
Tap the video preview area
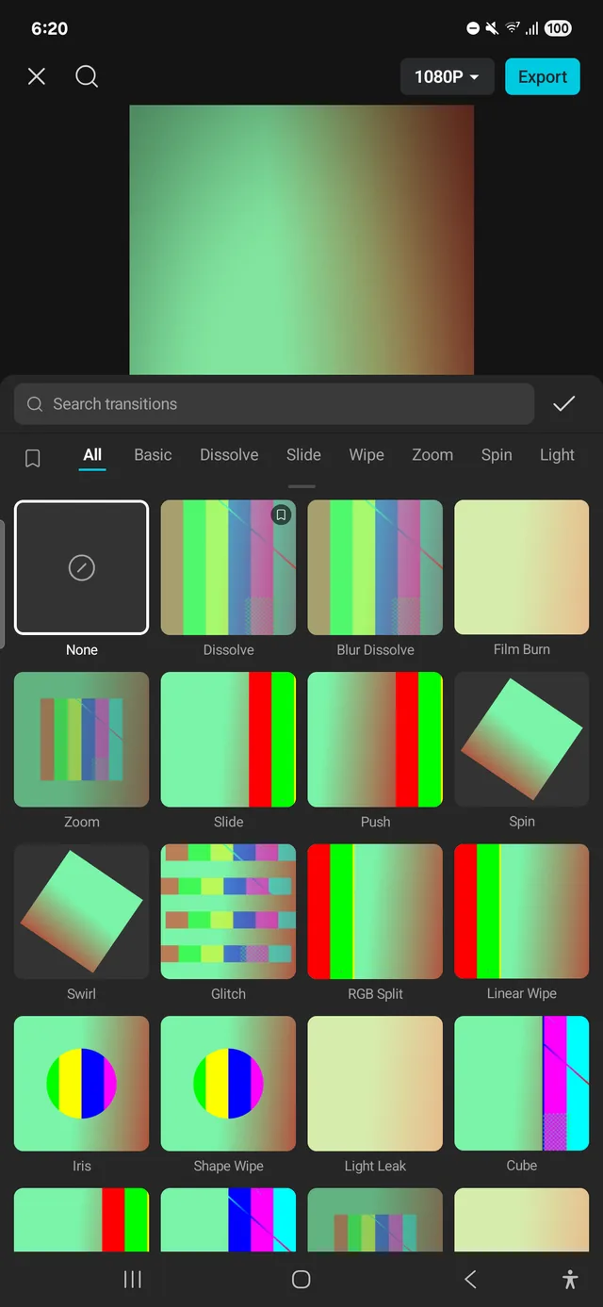[x=301, y=240]
